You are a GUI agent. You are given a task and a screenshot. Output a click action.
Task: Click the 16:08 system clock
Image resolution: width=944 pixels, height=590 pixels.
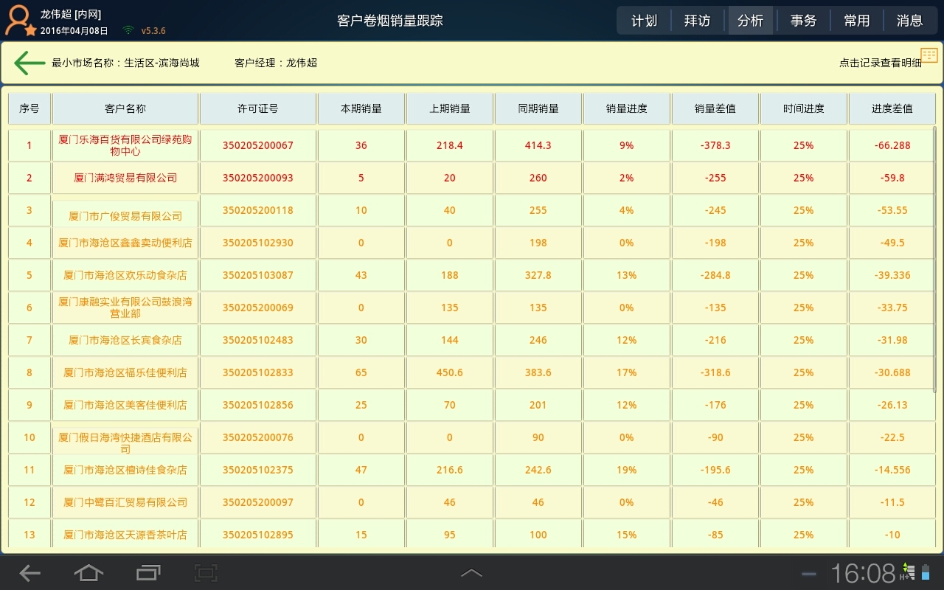pyautogui.click(x=863, y=572)
